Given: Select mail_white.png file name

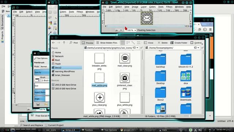Looking at the screenshot, I should point(99,85).
